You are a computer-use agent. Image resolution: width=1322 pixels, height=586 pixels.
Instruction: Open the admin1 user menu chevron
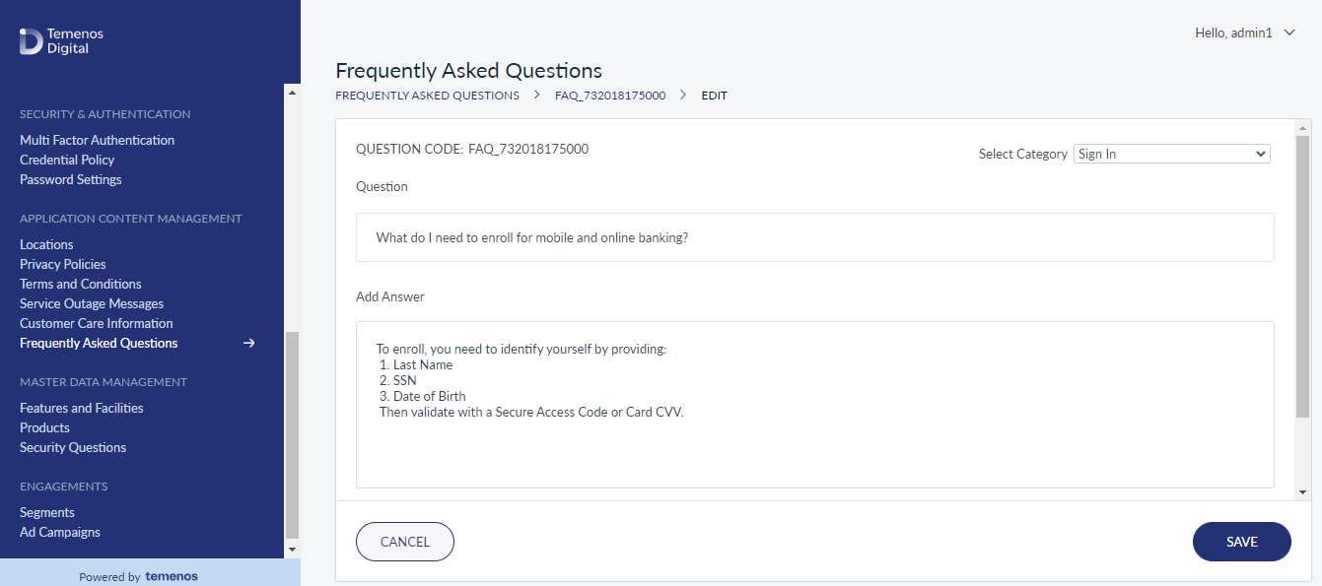pos(1289,33)
